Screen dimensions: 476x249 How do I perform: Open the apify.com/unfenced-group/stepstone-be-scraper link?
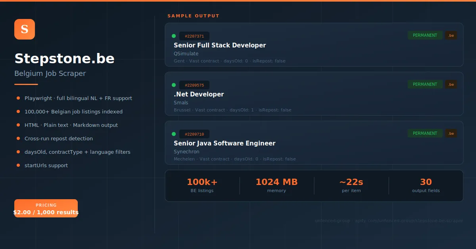tap(409, 221)
